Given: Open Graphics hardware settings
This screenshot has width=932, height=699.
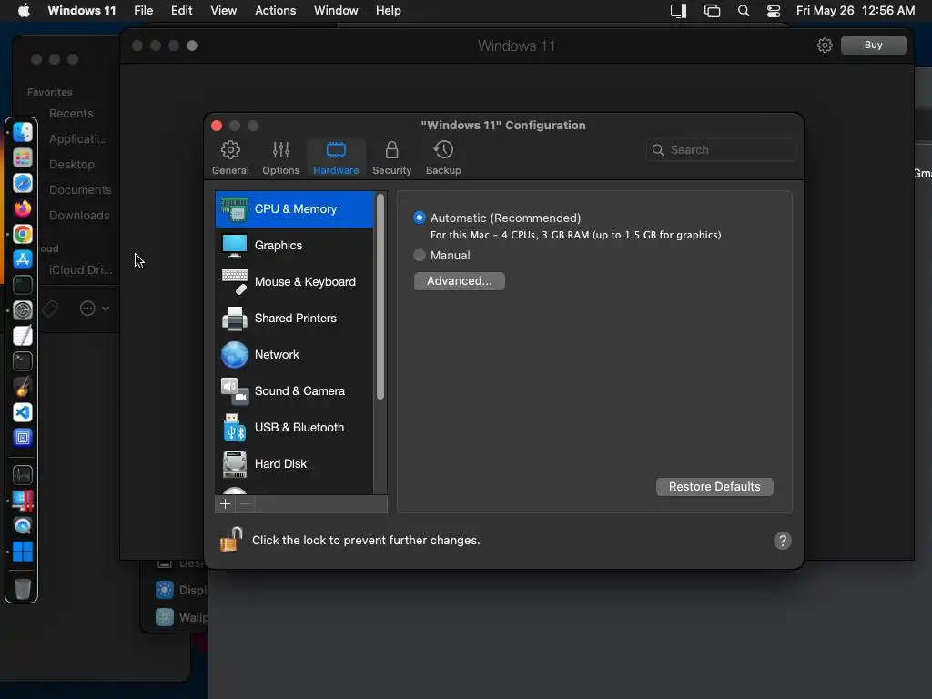Looking at the screenshot, I should pos(294,246).
